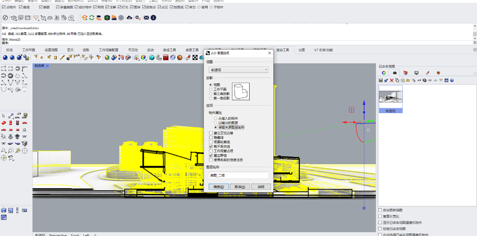Click the red X delete named view icon

coord(392,80)
